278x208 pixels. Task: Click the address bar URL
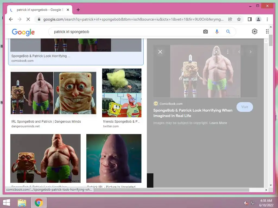tap(133, 19)
